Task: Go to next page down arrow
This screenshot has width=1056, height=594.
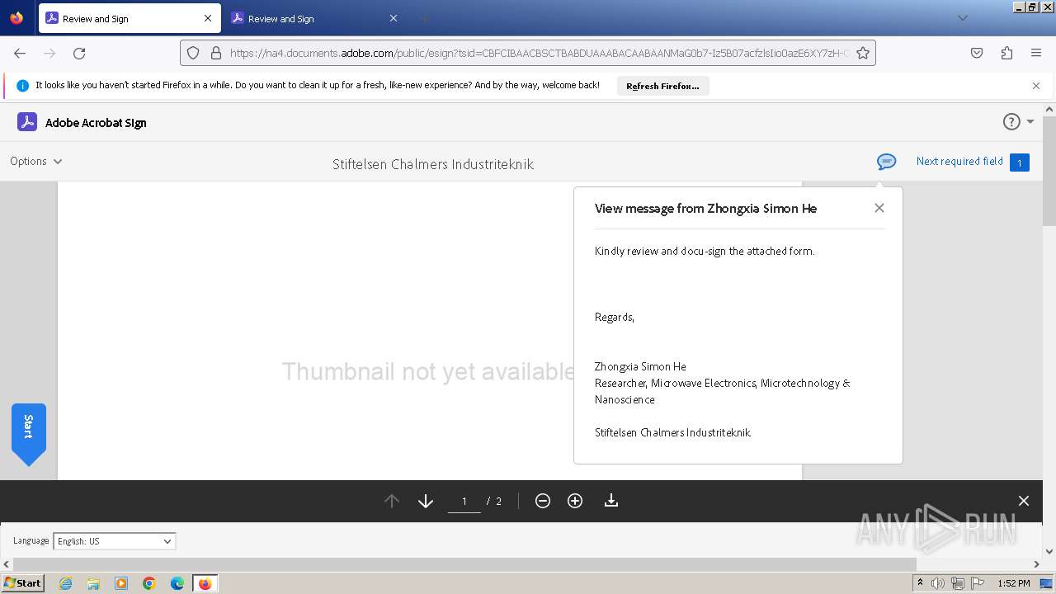Action: click(x=426, y=501)
